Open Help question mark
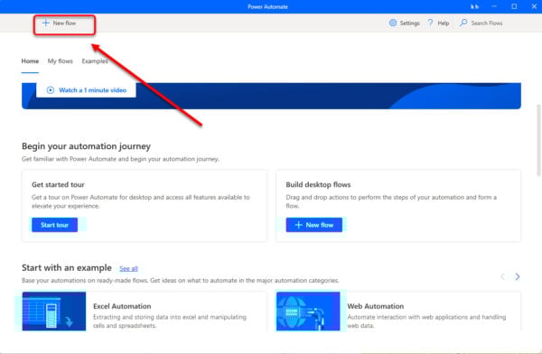Viewport: 542px width, 354px height. 430,23
